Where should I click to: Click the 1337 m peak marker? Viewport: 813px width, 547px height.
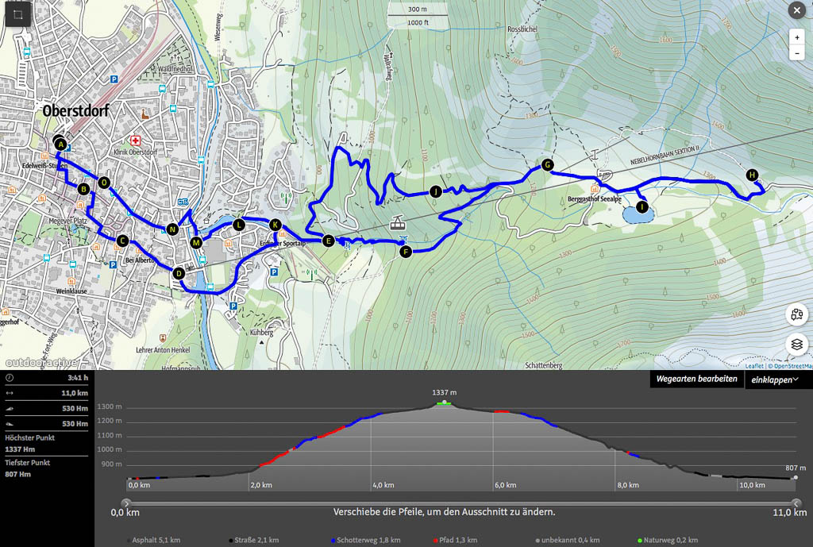(445, 403)
